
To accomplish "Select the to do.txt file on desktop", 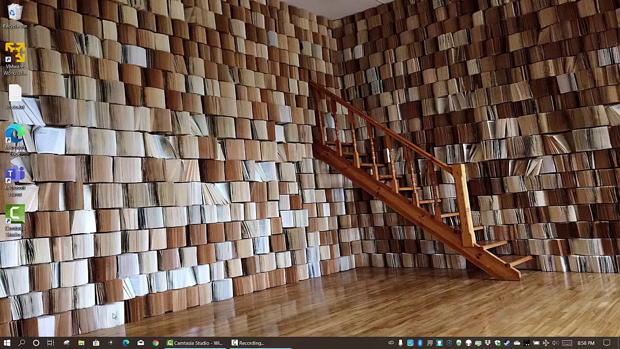I will pyautogui.click(x=15, y=97).
